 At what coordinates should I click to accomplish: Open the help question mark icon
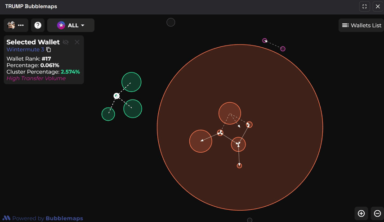(38, 25)
